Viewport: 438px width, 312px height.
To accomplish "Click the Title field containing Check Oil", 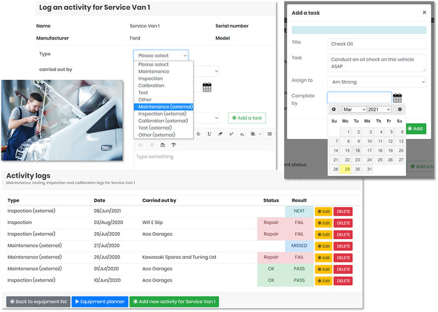I will click(x=377, y=44).
